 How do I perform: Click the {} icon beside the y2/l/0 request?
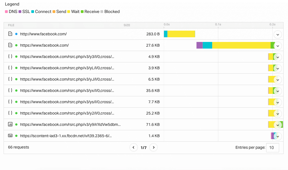click(x=10, y=113)
